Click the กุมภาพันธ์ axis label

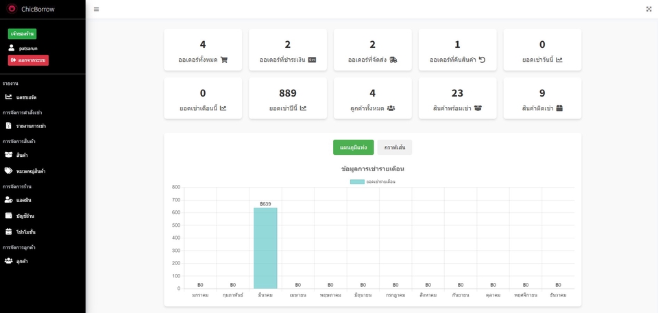click(233, 295)
